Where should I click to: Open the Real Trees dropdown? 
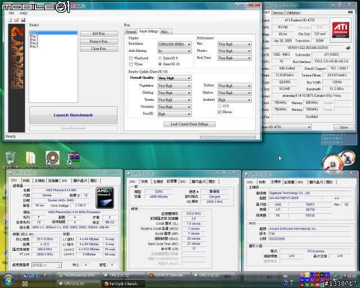235,58
